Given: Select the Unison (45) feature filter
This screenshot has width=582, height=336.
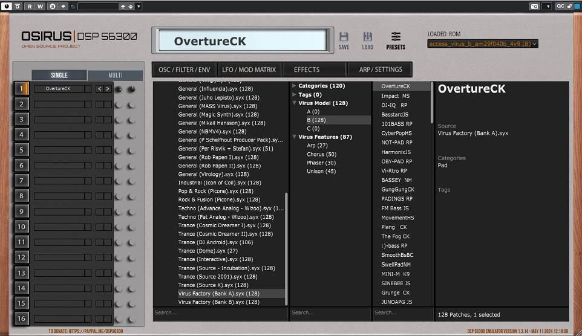Looking at the screenshot, I should click(x=321, y=172).
